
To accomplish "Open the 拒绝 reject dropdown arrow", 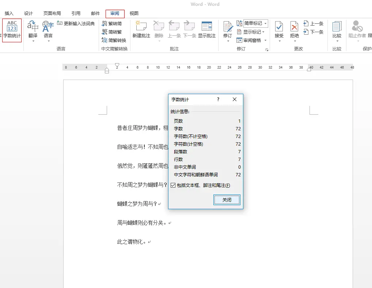I will (295, 41).
